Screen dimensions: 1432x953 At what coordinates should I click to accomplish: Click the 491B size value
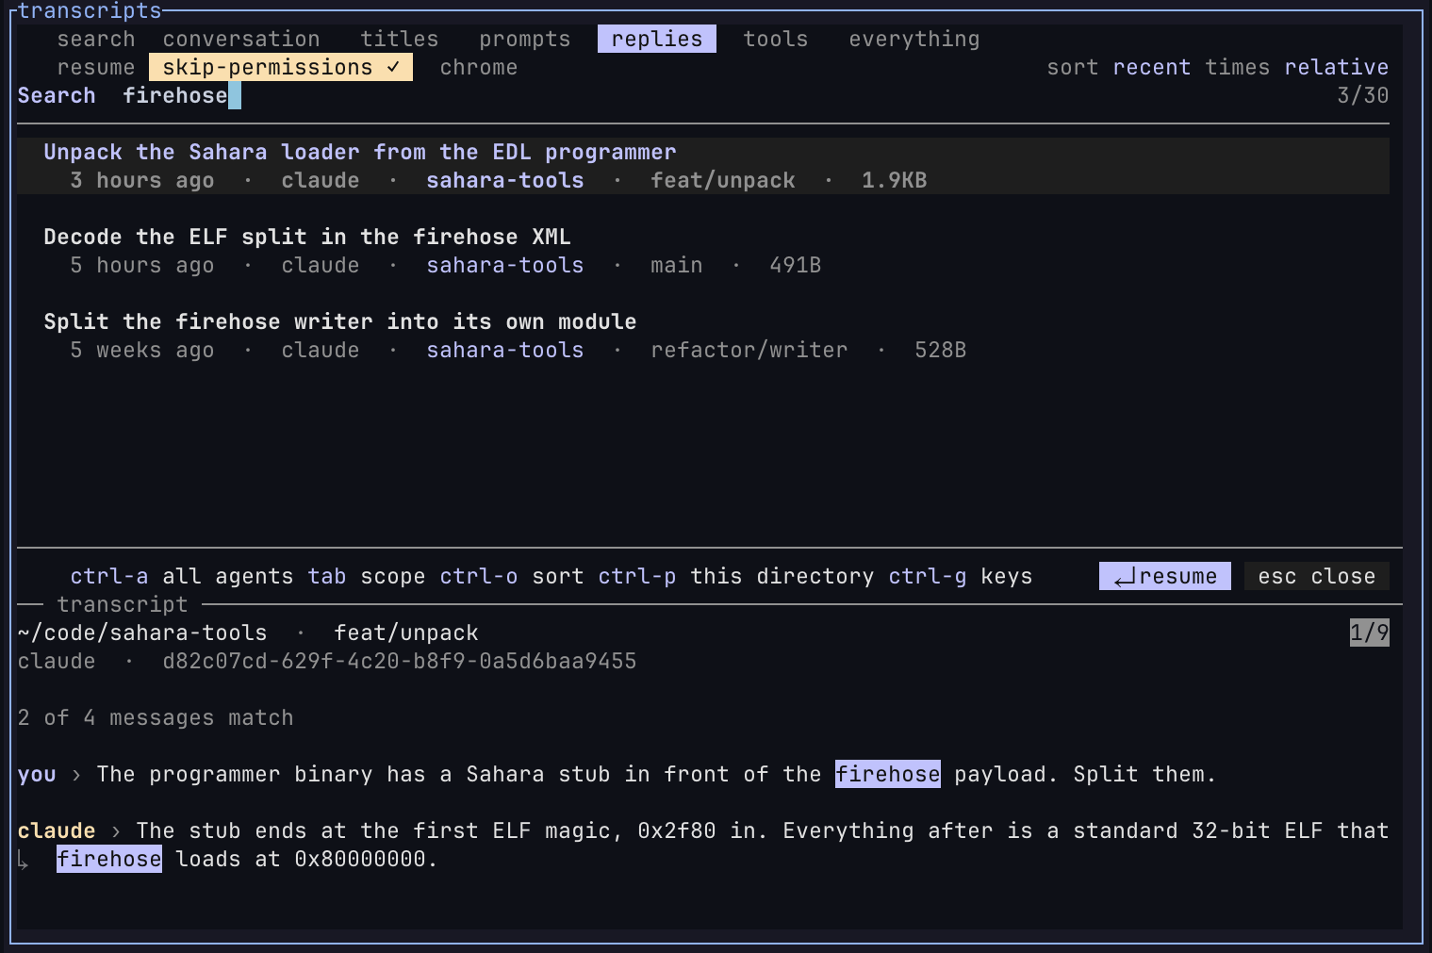796,265
